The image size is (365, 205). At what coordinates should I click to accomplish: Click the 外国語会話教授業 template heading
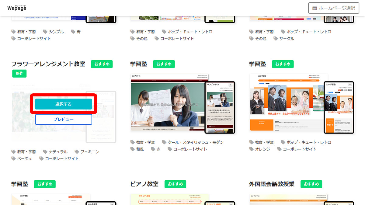(x=272, y=184)
